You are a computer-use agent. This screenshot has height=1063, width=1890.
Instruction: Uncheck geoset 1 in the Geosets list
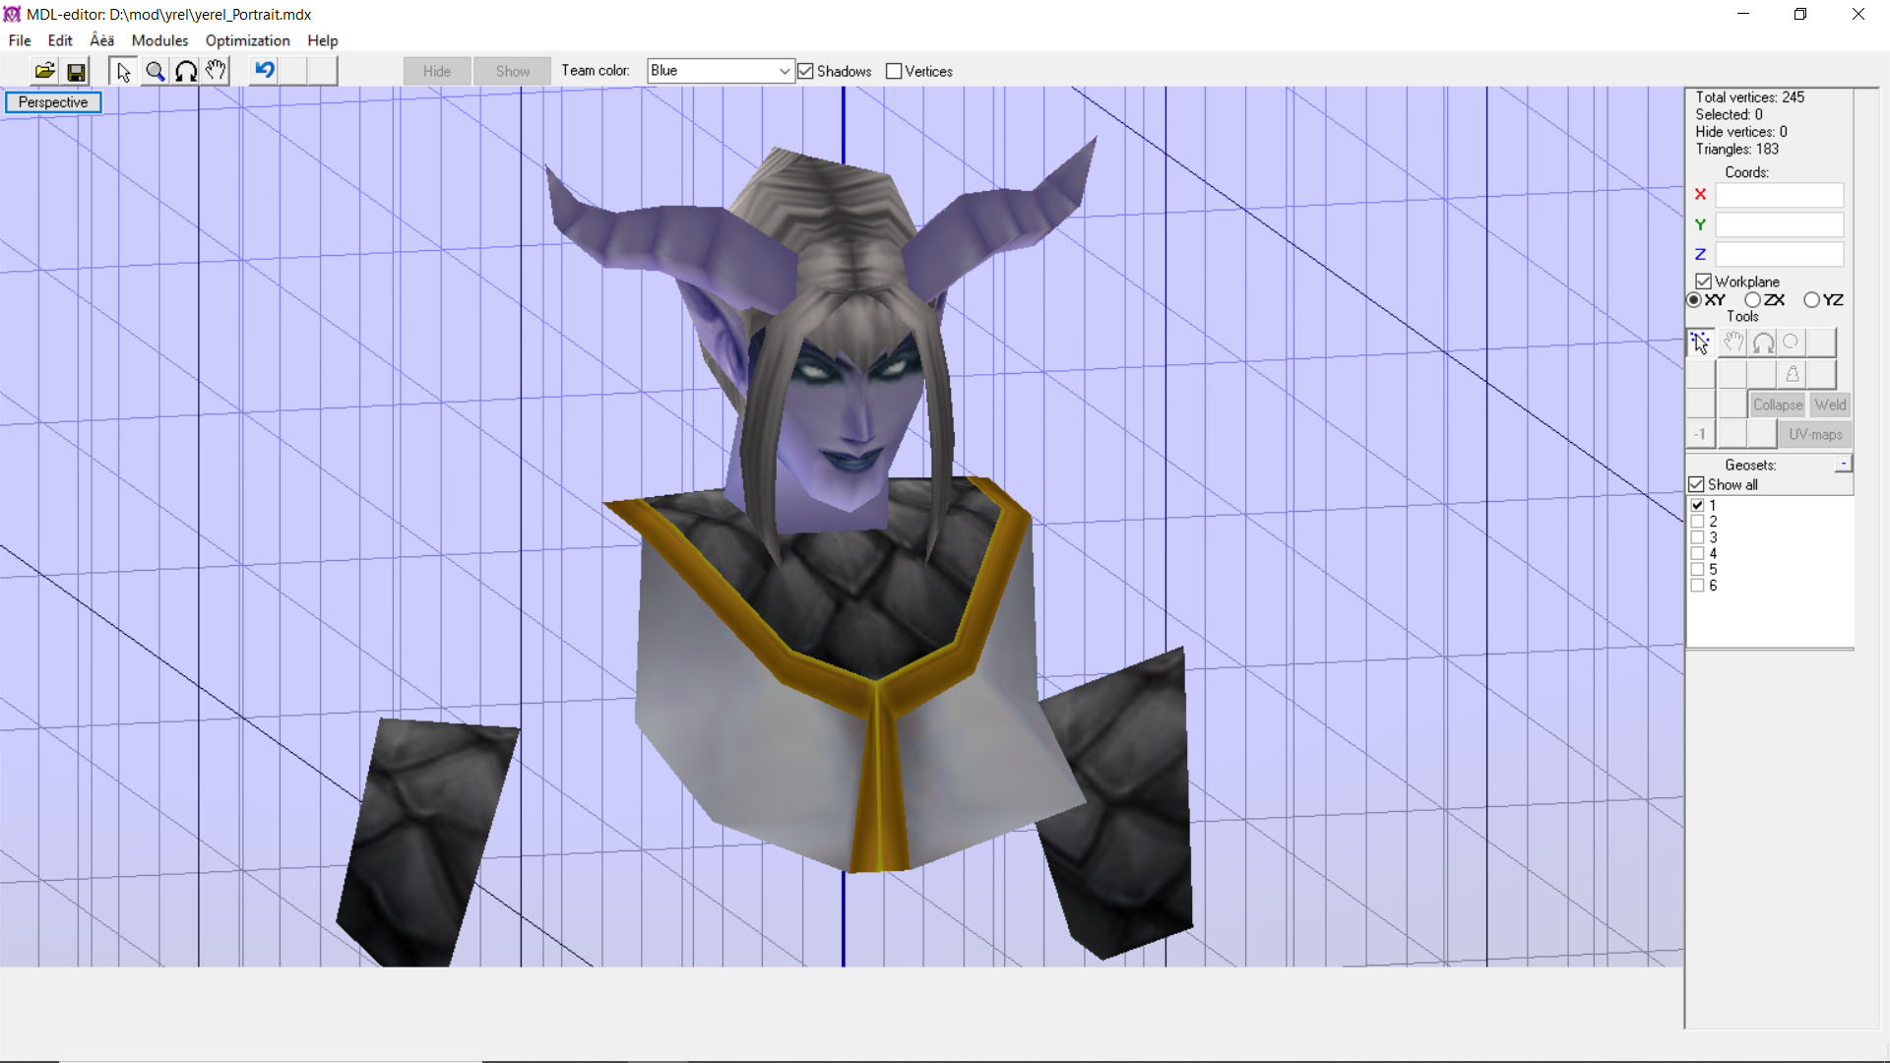[1697, 505]
